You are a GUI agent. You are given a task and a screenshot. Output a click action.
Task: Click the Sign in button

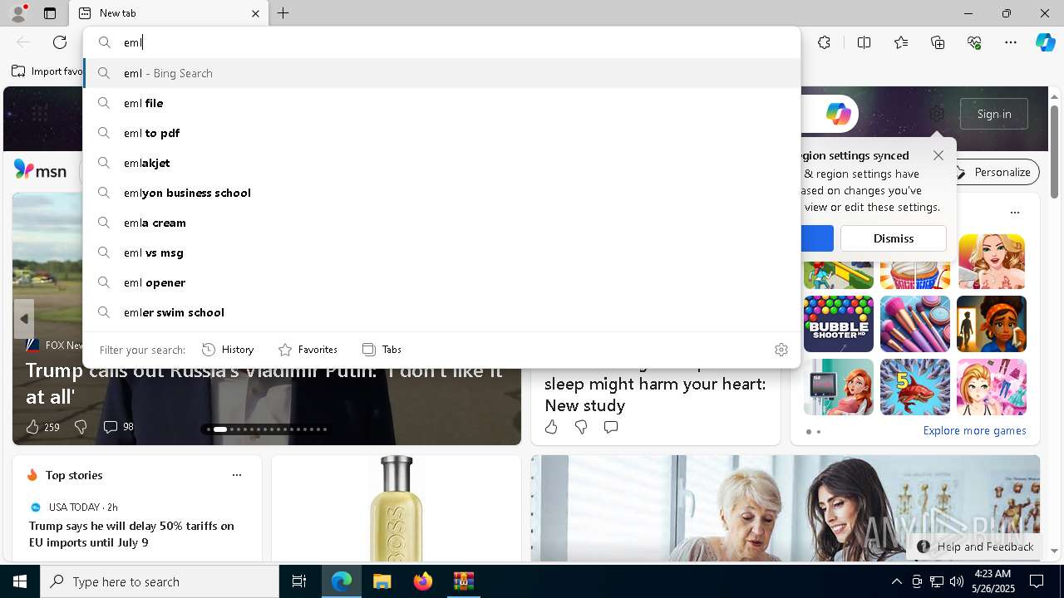coord(994,114)
